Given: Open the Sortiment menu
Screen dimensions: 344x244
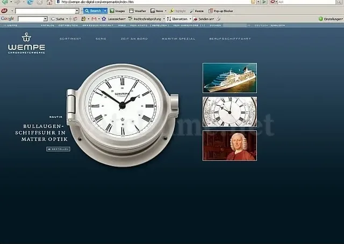Looking at the screenshot, I should coord(70,39).
